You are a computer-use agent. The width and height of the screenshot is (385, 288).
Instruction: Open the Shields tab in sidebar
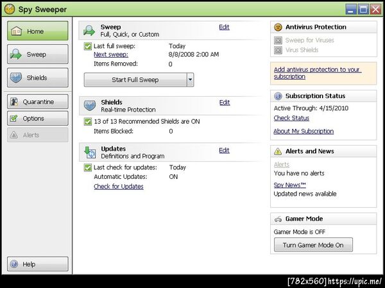point(38,78)
